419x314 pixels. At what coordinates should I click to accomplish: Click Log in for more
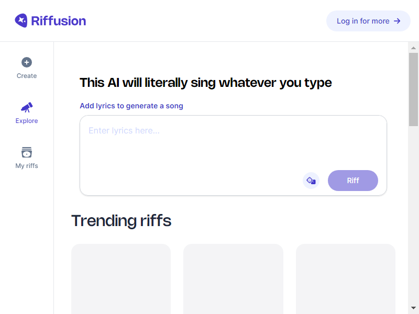click(x=368, y=21)
